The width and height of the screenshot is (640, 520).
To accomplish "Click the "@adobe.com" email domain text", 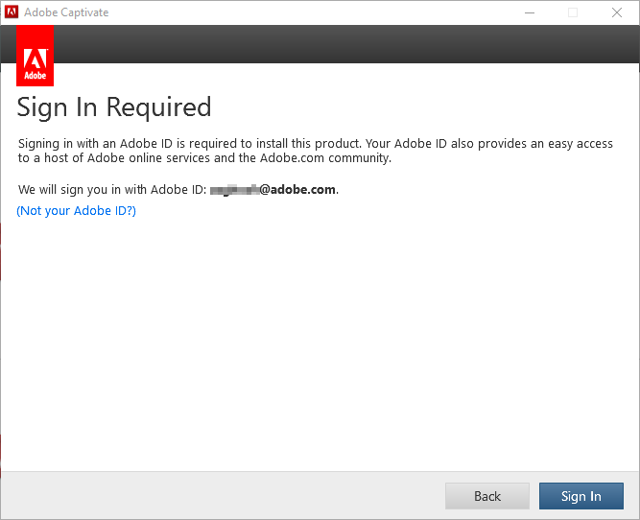I will [x=297, y=190].
